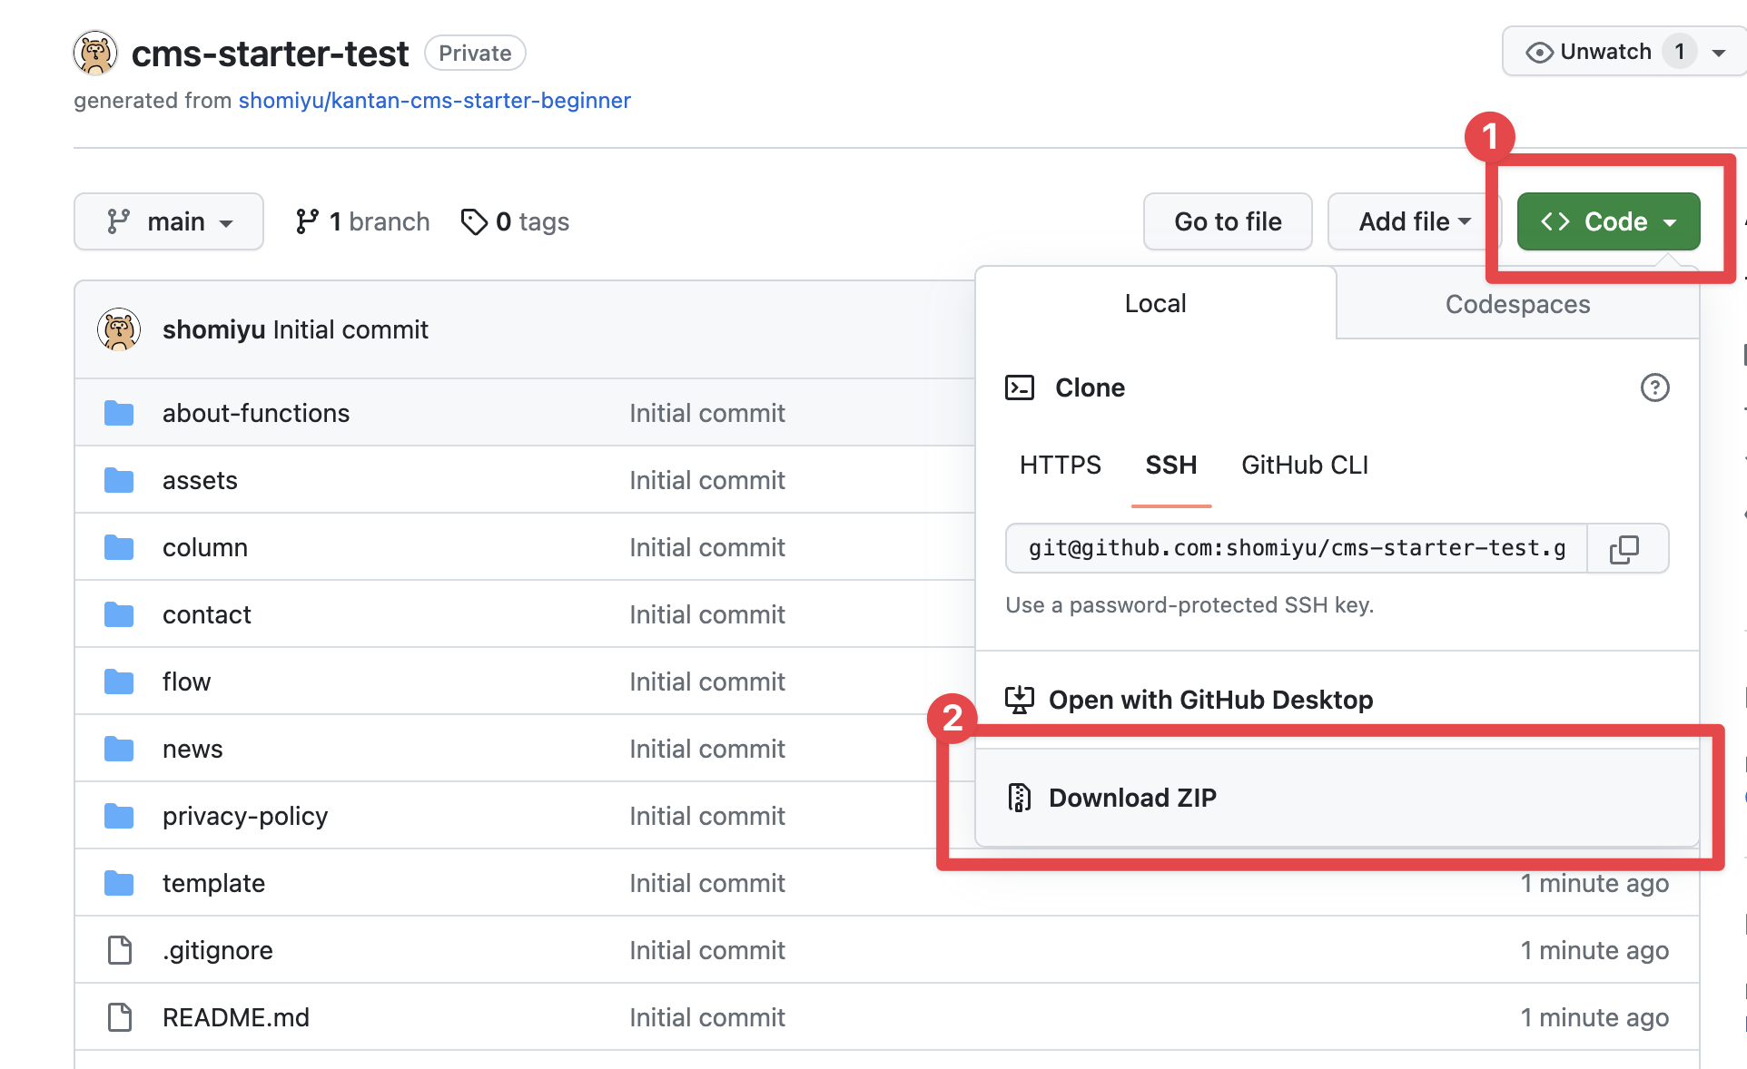Image resolution: width=1747 pixels, height=1069 pixels.
Task: Open commit message for assets row
Action: pyautogui.click(x=707, y=481)
